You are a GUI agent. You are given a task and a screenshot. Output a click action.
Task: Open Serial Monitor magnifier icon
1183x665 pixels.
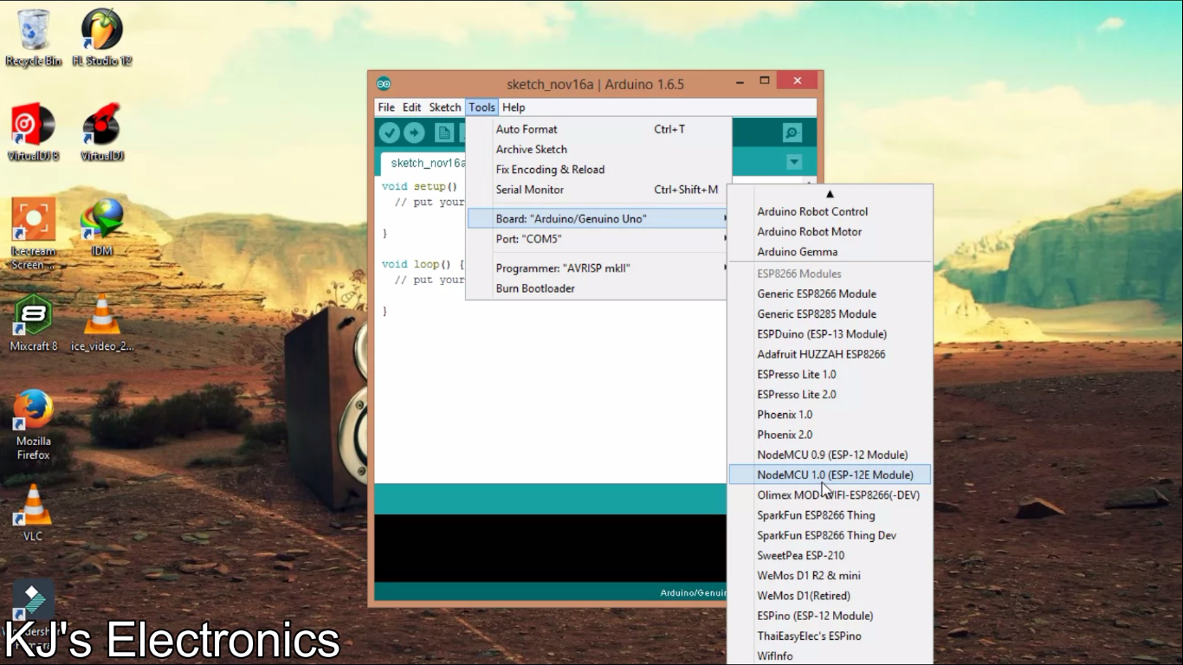coord(792,132)
